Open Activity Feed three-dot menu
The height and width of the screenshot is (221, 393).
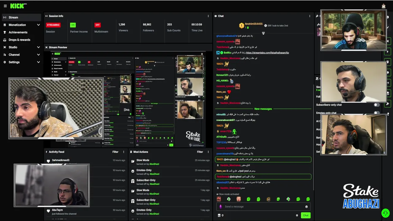pyautogui.click(x=124, y=152)
